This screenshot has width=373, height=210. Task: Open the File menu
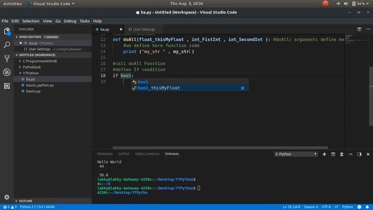click(x=5, y=21)
